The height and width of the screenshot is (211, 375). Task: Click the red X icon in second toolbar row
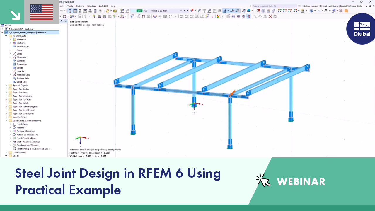click(270, 16)
